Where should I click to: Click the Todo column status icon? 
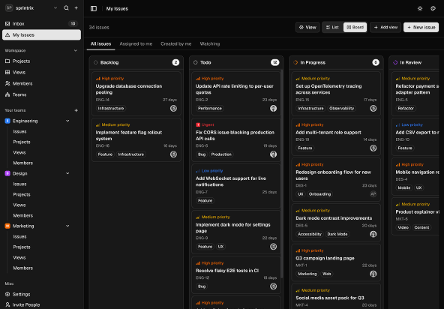[196, 62]
